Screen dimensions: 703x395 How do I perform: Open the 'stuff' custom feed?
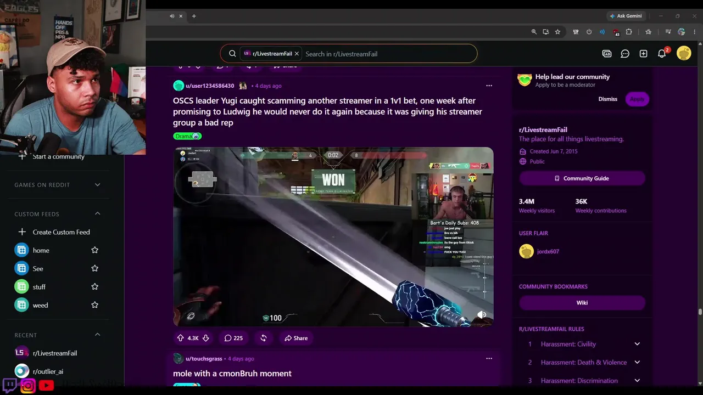point(39,287)
